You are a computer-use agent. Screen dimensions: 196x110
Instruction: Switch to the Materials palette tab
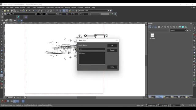[x=166, y=97]
